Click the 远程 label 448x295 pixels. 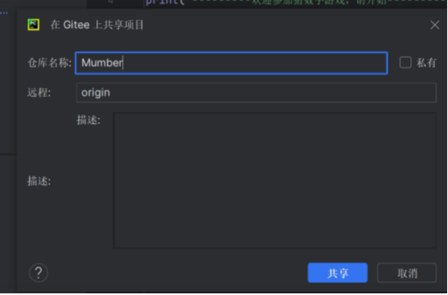39,93
